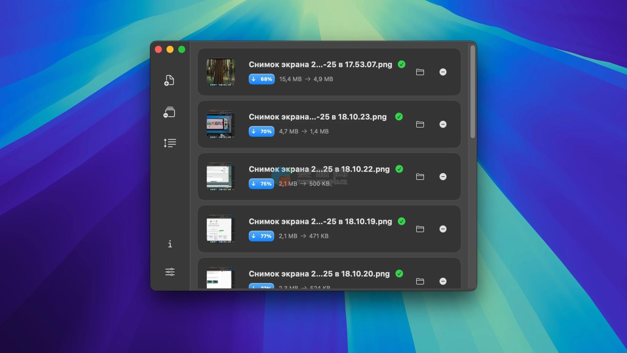Click the 77% savings badge for 18.10.19.png
The image size is (627, 353).
pos(262,236)
